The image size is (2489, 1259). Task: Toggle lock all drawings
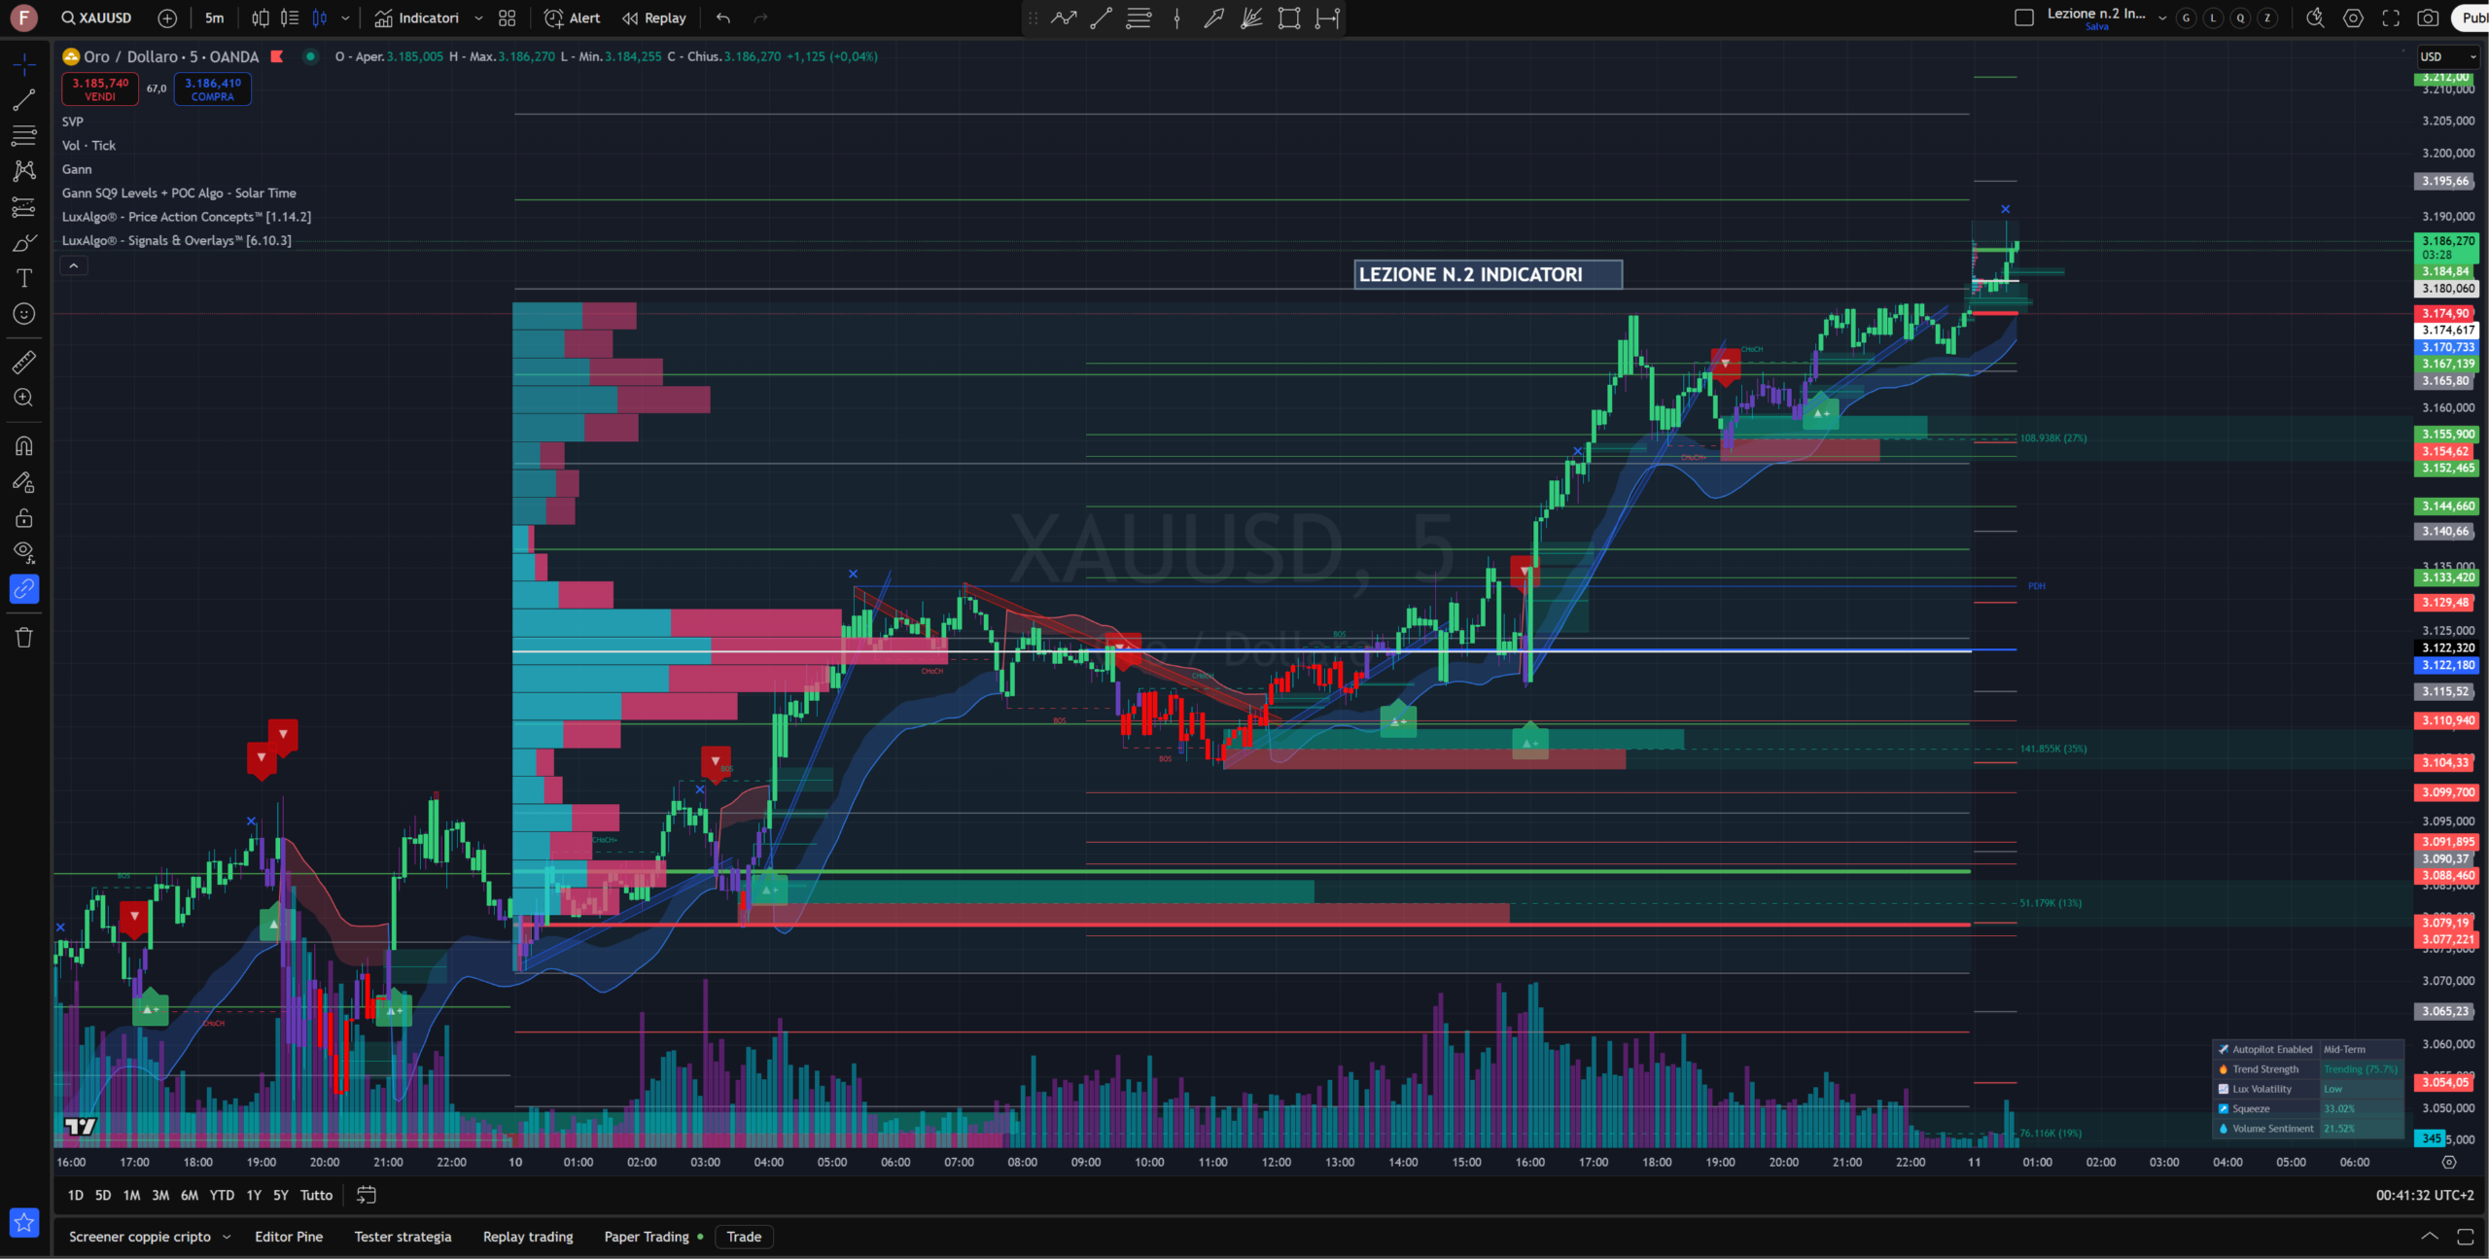tap(24, 518)
